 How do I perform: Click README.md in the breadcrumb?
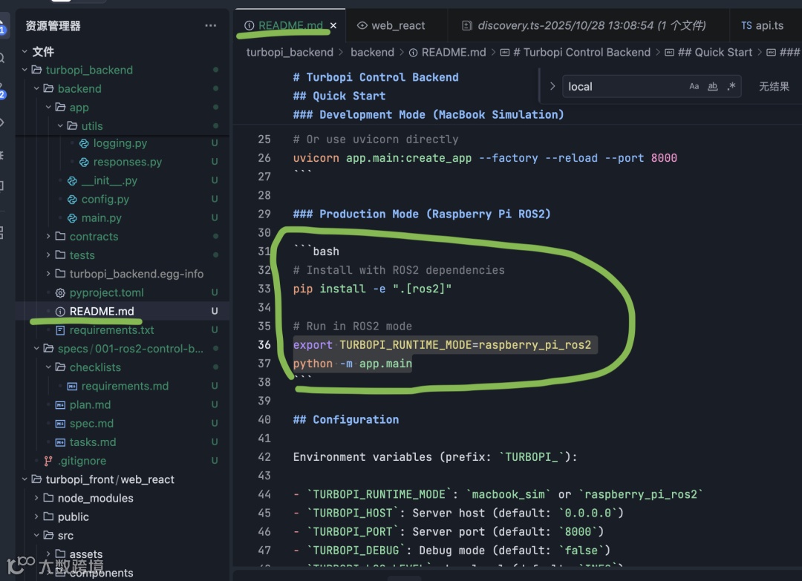(453, 52)
